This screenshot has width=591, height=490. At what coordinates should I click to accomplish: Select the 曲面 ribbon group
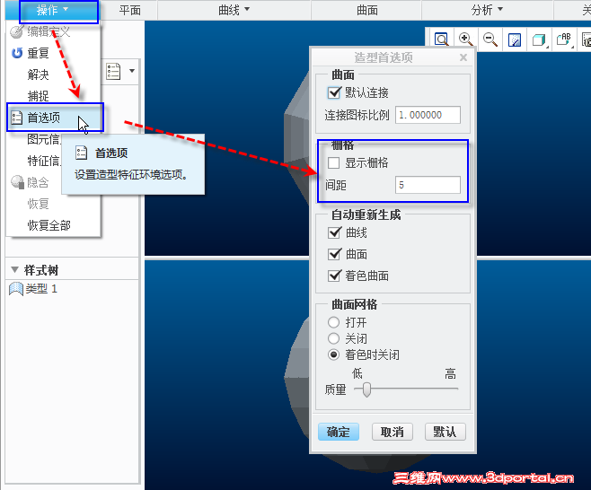366,10
